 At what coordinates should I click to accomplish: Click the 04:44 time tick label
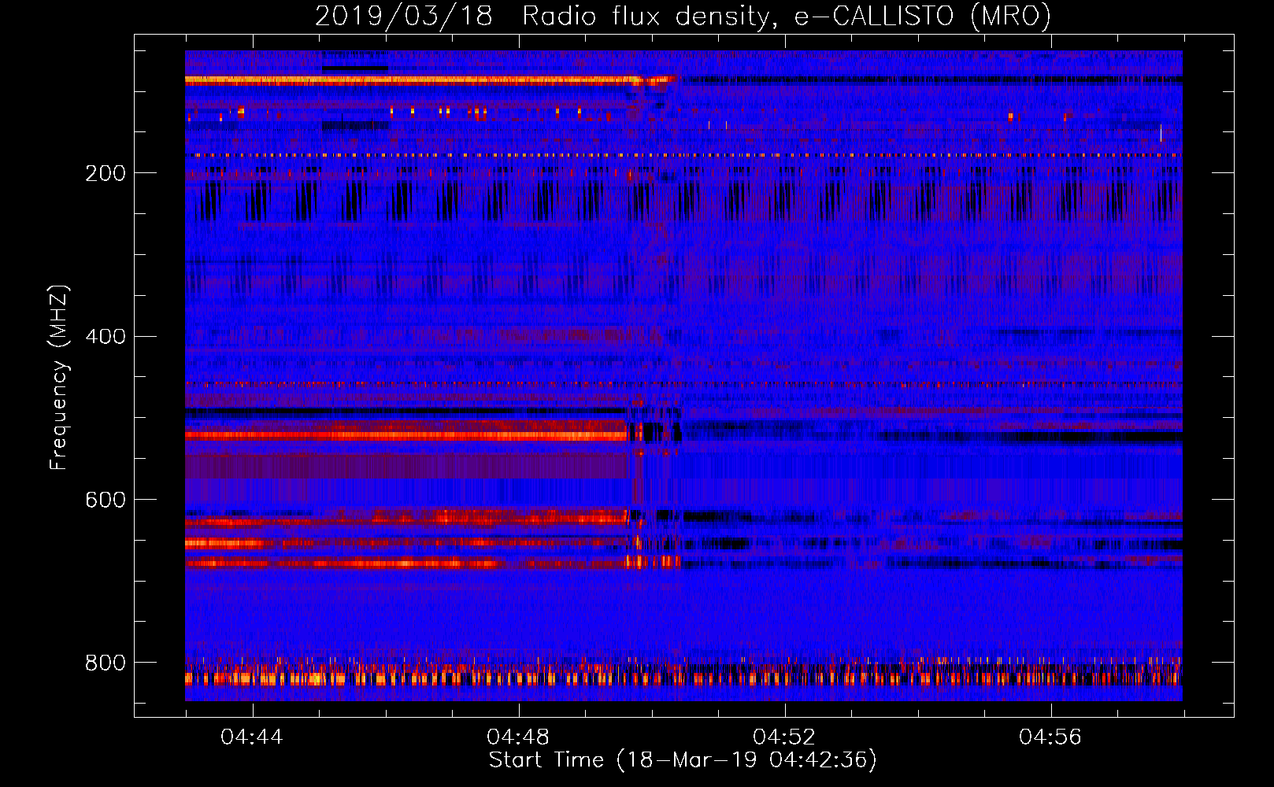[252, 737]
